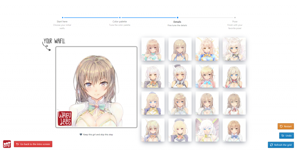Jump to the Pose step
This screenshot has width=297, height=151.
pos(235,18)
